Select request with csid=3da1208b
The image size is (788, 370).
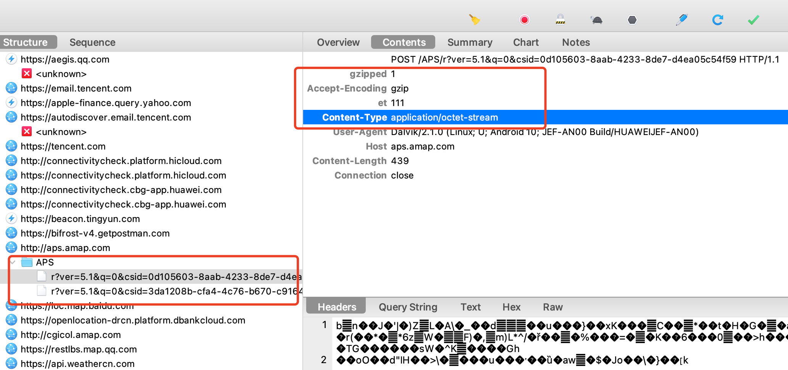(151, 291)
